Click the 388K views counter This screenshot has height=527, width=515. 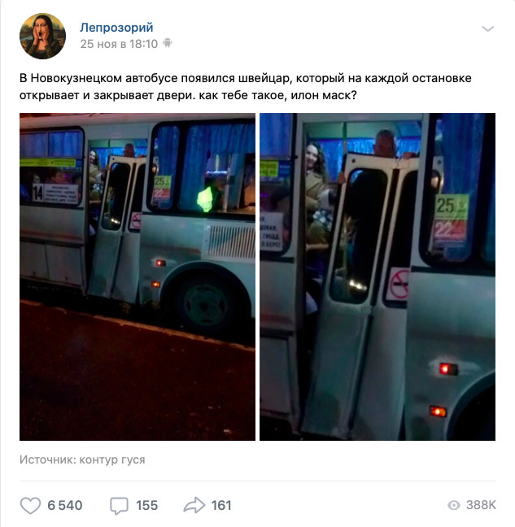(481, 505)
